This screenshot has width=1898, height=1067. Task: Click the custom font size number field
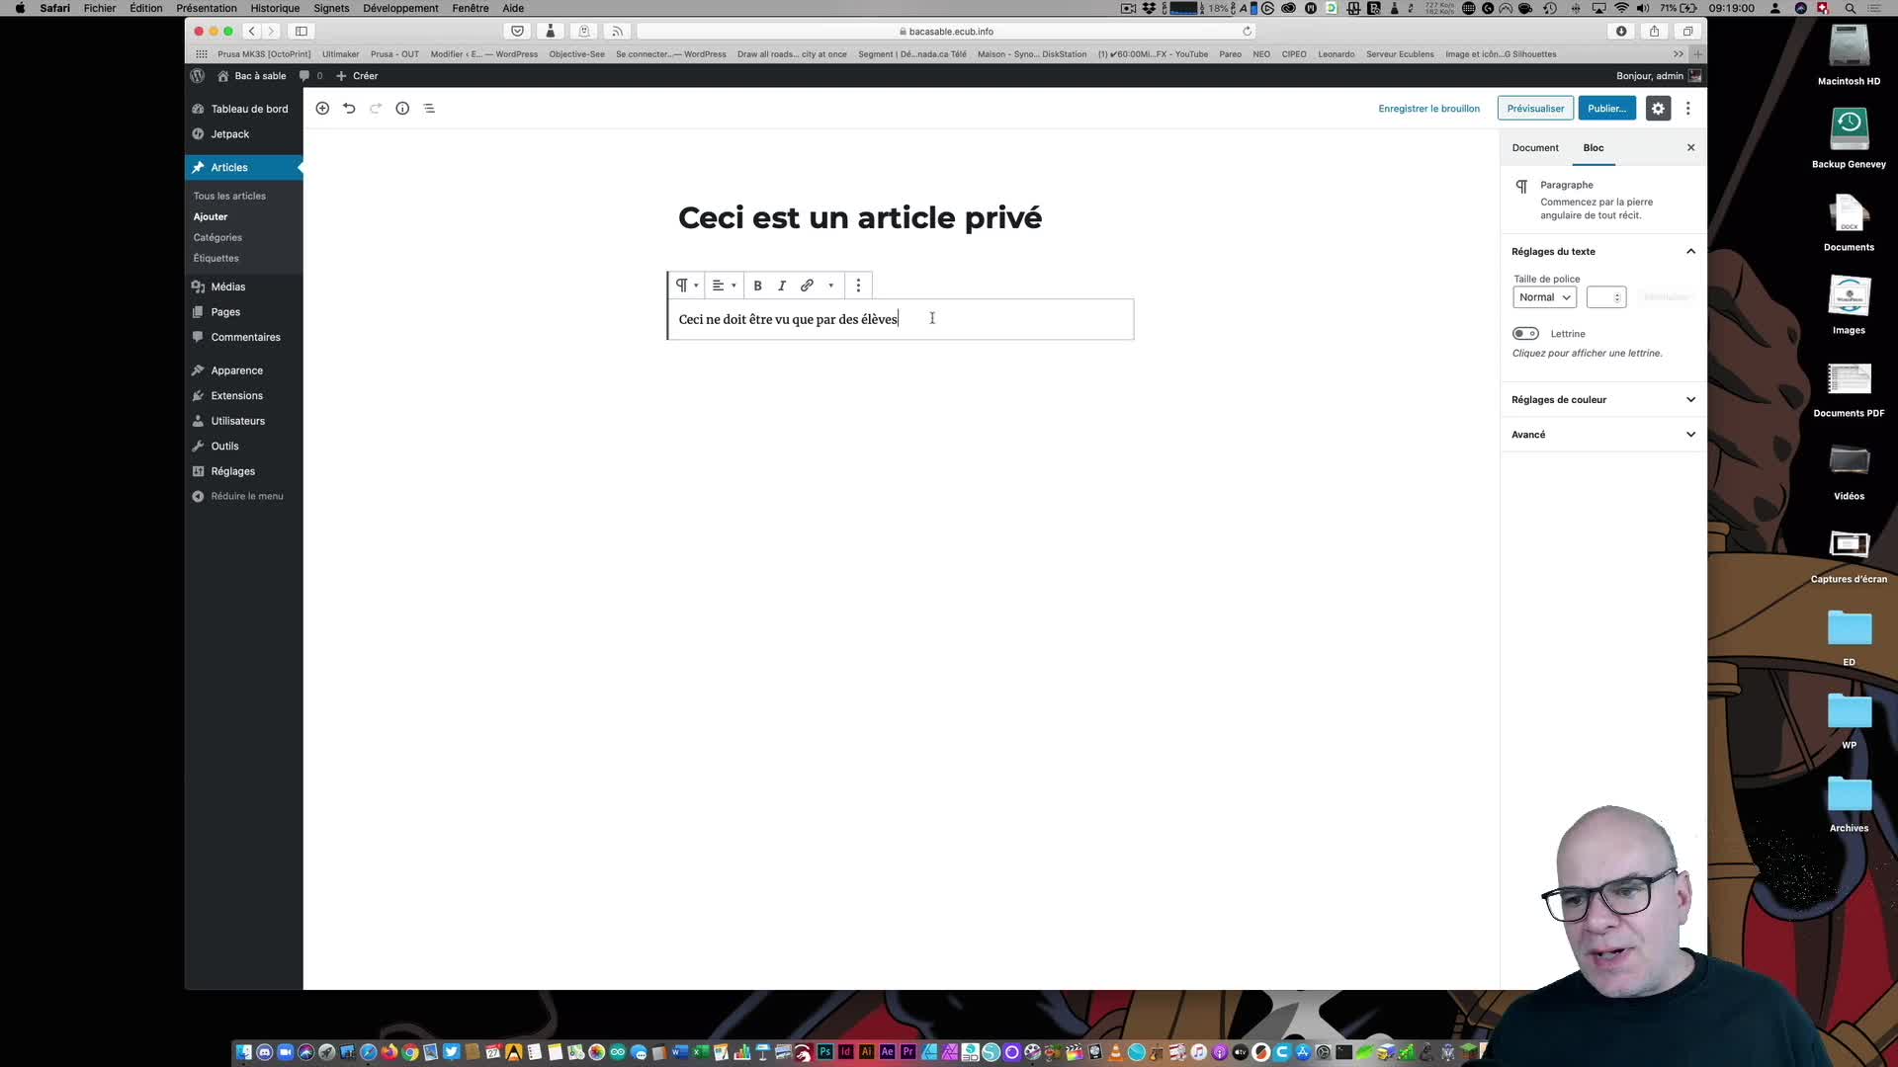click(1600, 297)
